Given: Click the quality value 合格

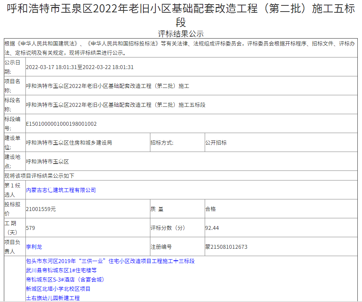Looking at the screenshot, I should coord(210,209).
